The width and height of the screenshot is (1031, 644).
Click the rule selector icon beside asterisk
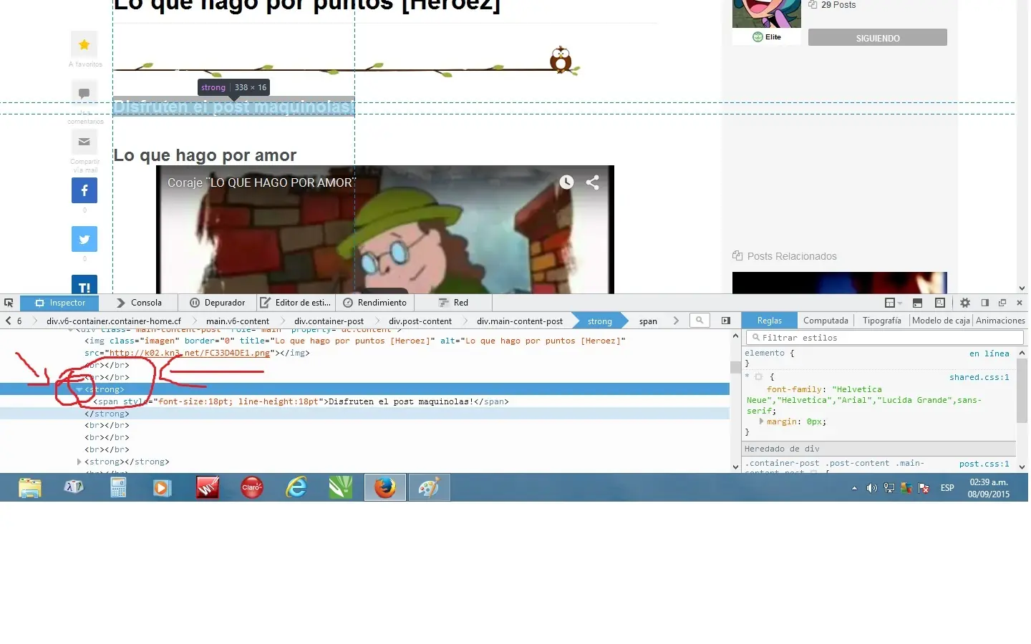click(758, 377)
